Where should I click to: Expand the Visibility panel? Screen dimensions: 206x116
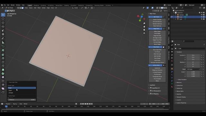(x=179, y=94)
